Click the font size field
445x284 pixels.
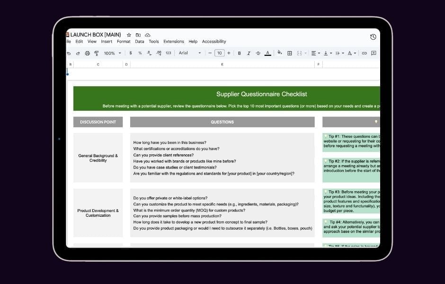click(219, 53)
